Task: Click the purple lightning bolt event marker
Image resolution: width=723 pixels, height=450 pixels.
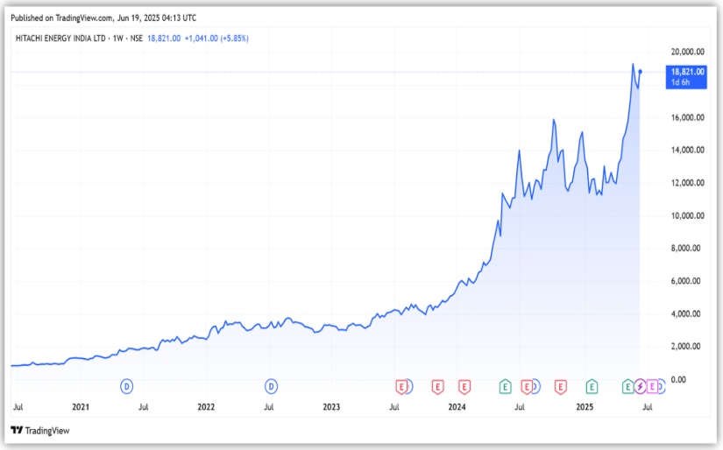Action: (x=640, y=385)
